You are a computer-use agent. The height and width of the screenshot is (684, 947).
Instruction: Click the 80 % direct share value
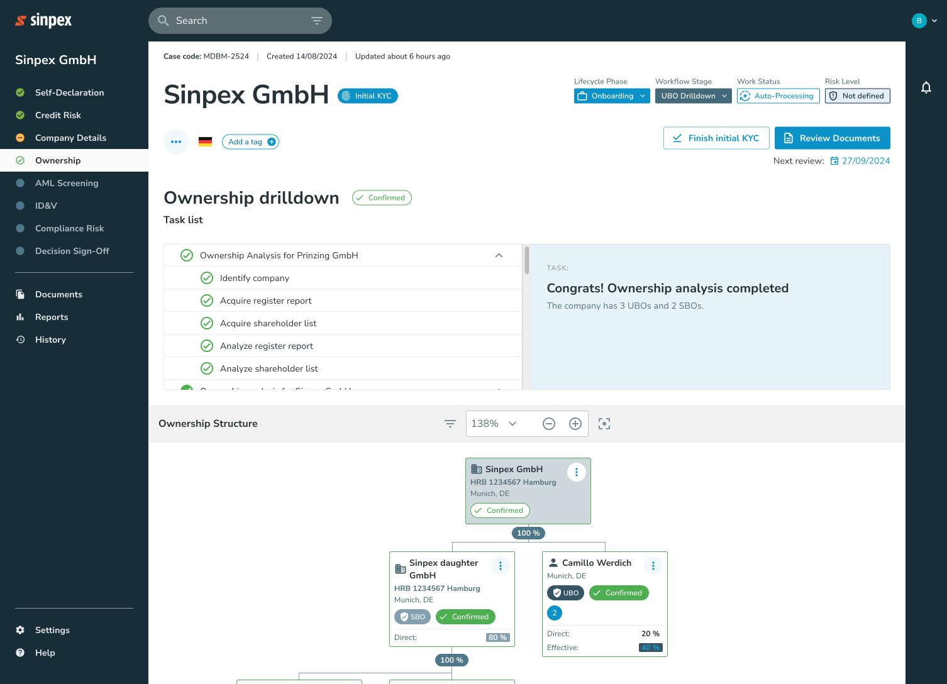pyautogui.click(x=497, y=637)
